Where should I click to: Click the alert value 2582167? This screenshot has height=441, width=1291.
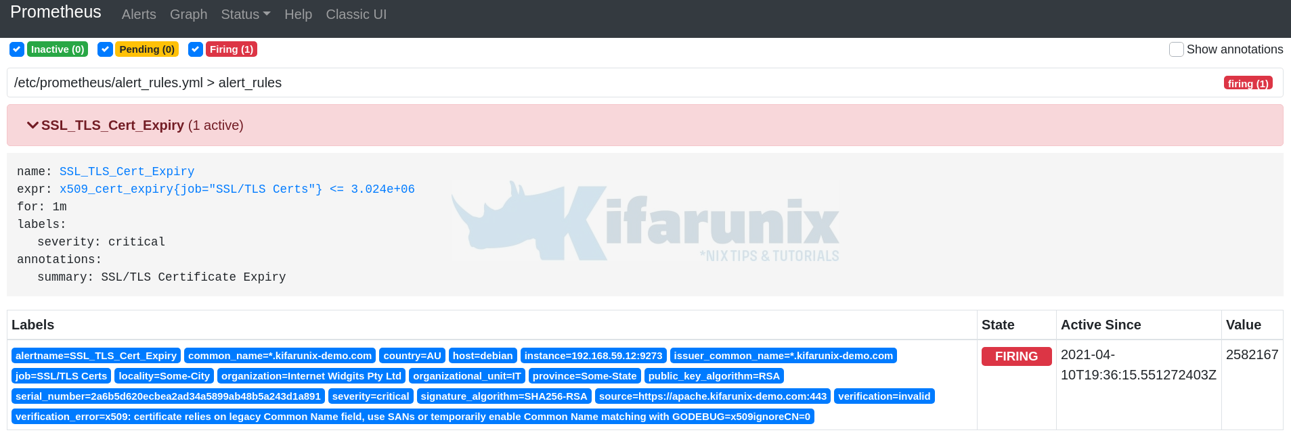click(1252, 354)
